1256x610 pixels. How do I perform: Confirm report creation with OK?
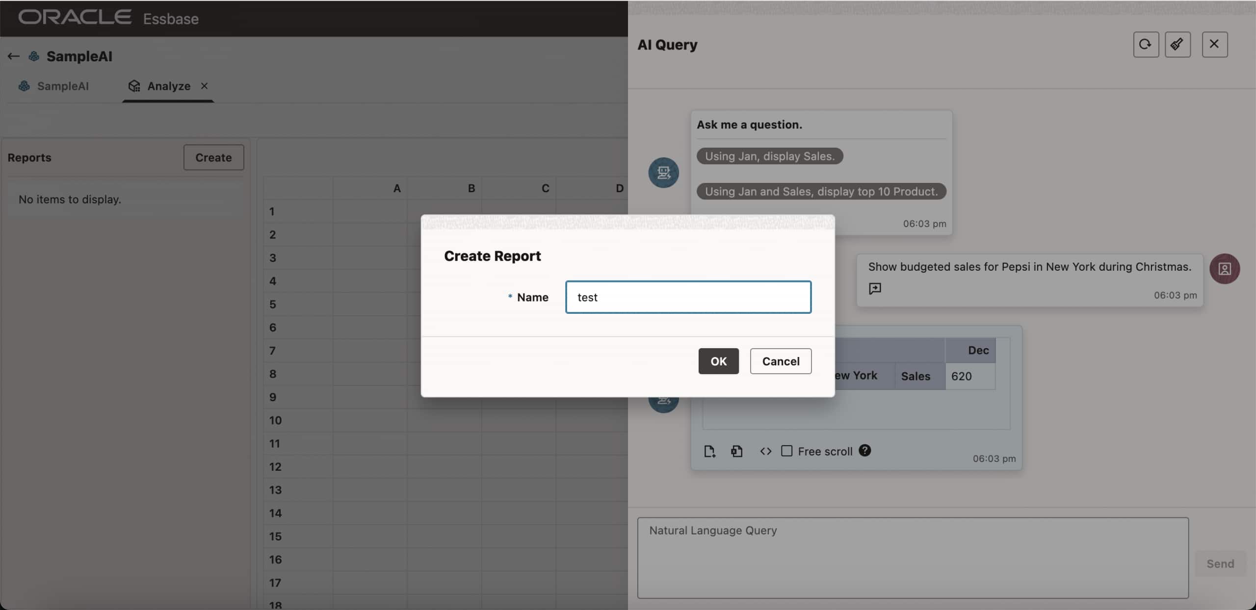point(718,361)
